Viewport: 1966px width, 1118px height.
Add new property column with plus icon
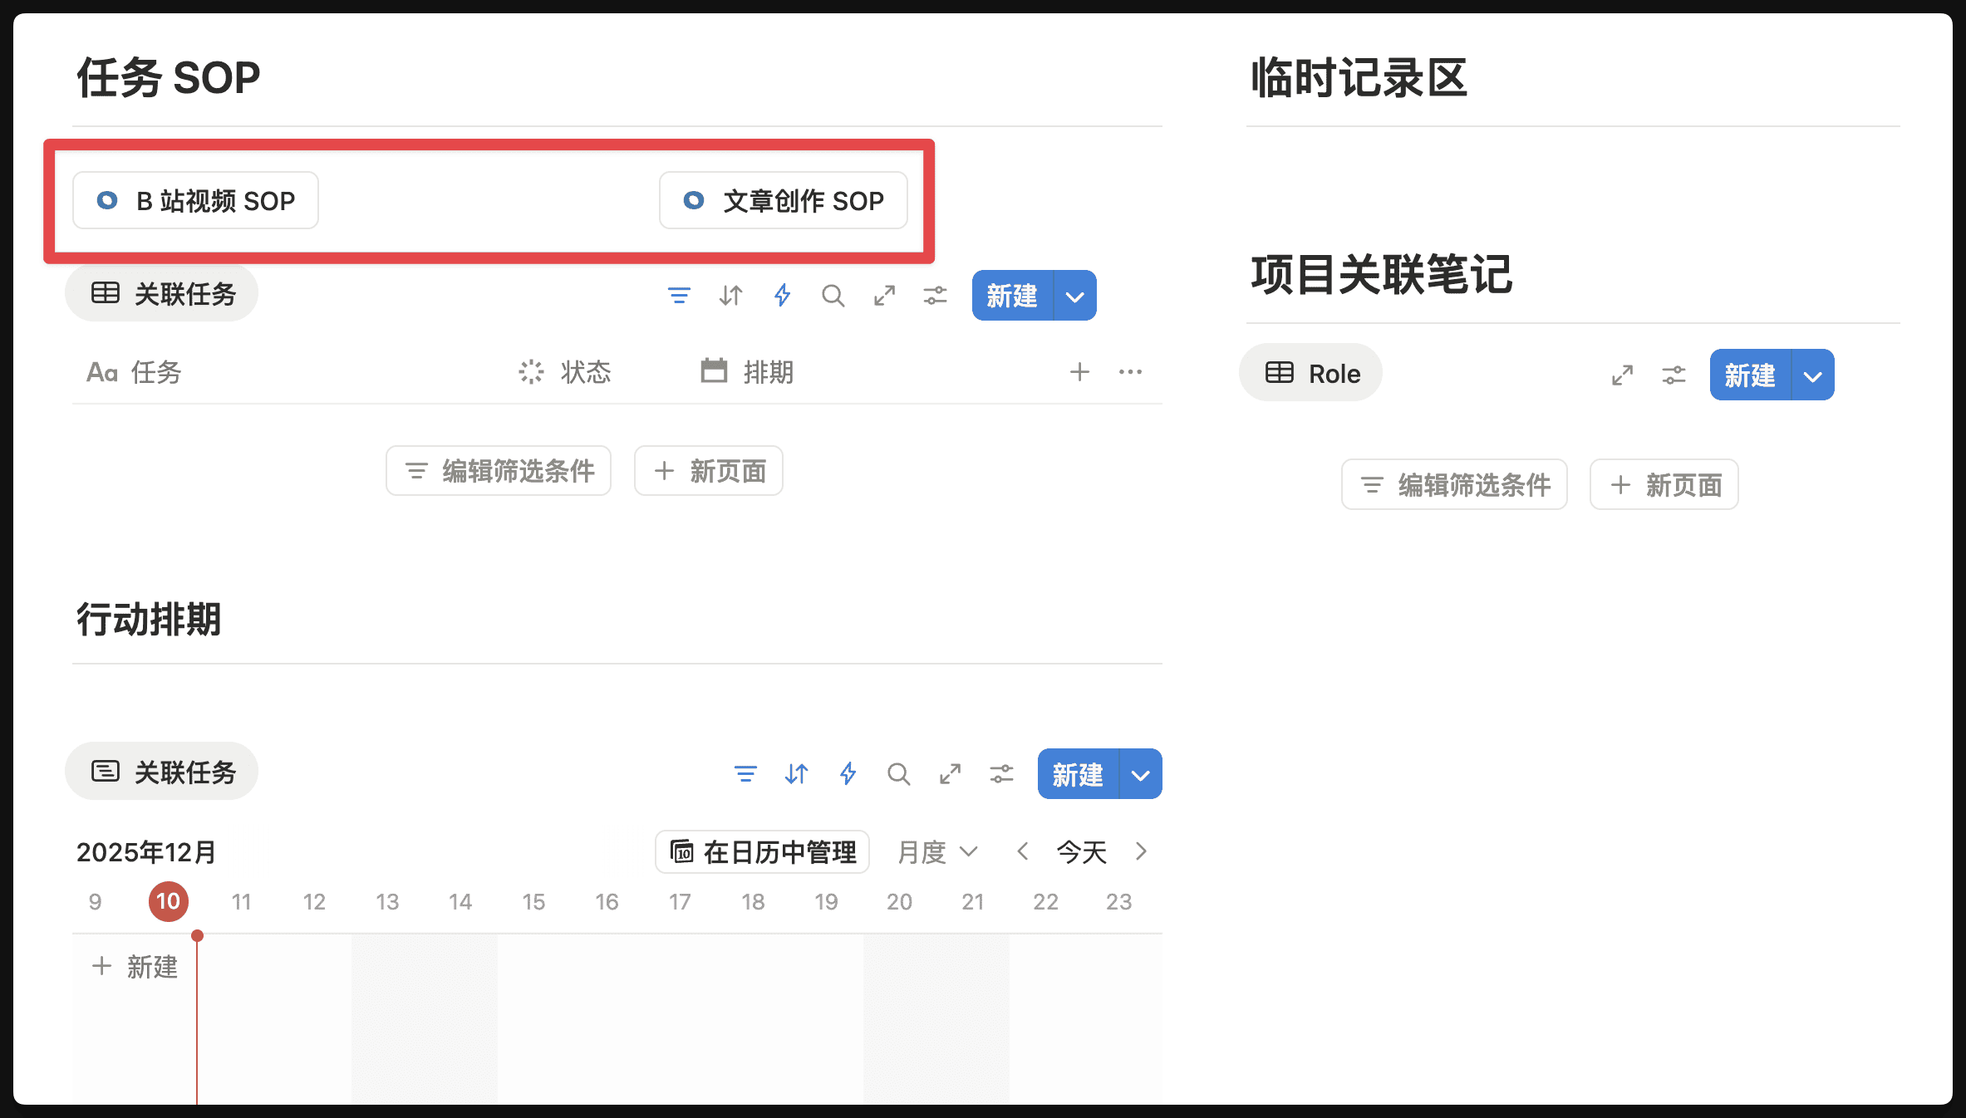tap(1079, 372)
